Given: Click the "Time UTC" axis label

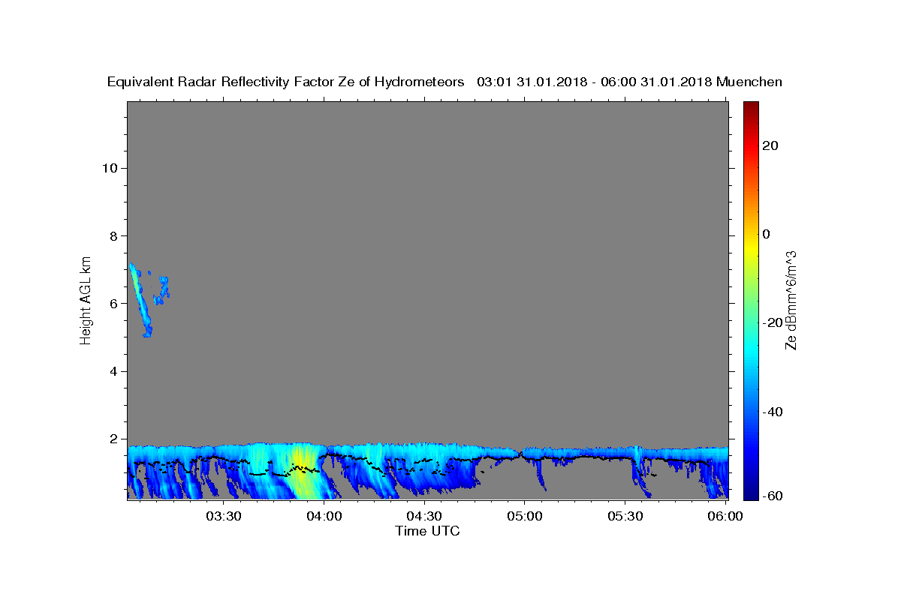Looking at the screenshot, I should coord(427,531).
